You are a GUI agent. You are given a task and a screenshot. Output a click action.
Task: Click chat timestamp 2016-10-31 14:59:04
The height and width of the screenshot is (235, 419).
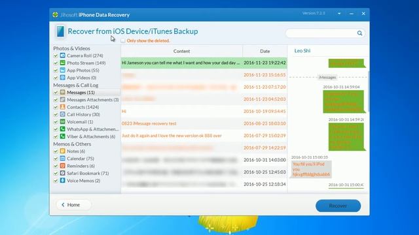(x=341, y=87)
